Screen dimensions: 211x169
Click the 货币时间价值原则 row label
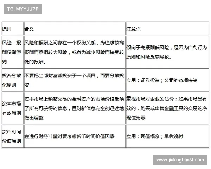click(x=12, y=136)
